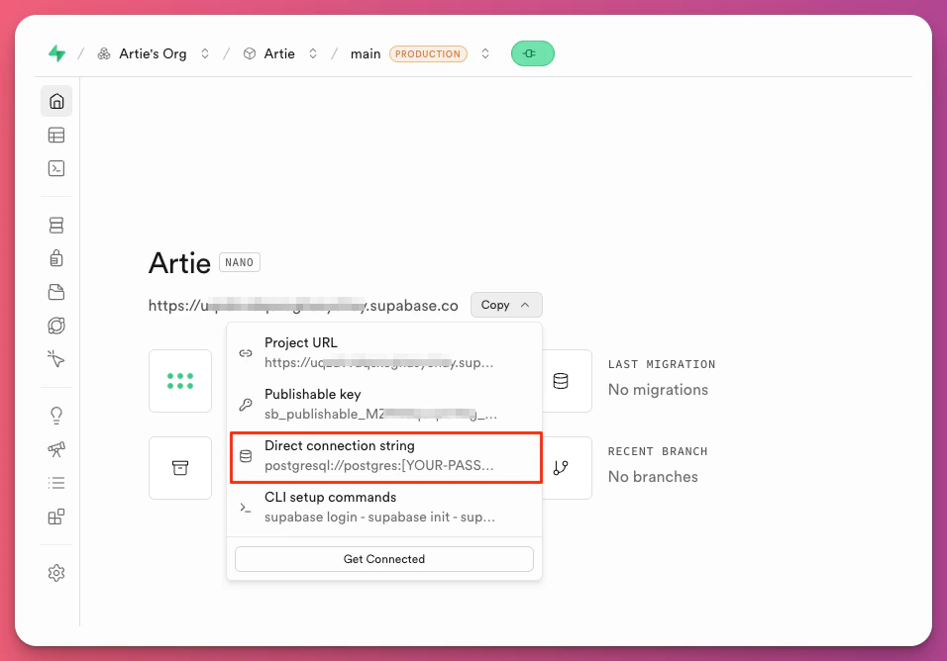This screenshot has height=661, width=947.
Task: Open the Authentication lock icon
Action: pyautogui.click(x=56, y=258)
